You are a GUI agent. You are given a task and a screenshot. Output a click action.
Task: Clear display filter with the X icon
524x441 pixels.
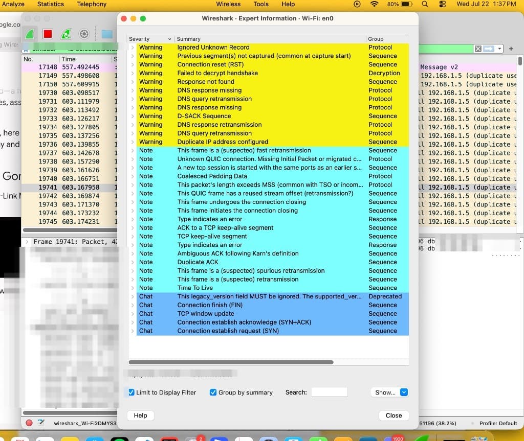click(478, 49)
